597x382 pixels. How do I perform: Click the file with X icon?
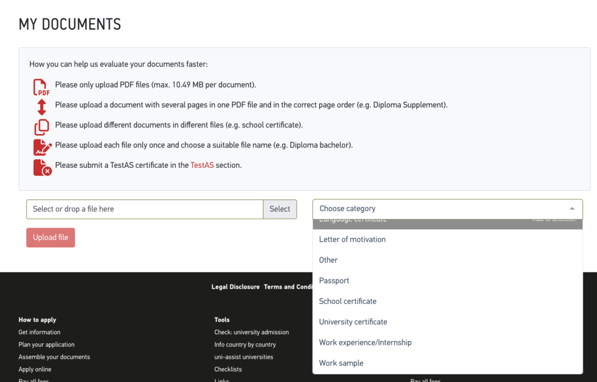[42, 167]
